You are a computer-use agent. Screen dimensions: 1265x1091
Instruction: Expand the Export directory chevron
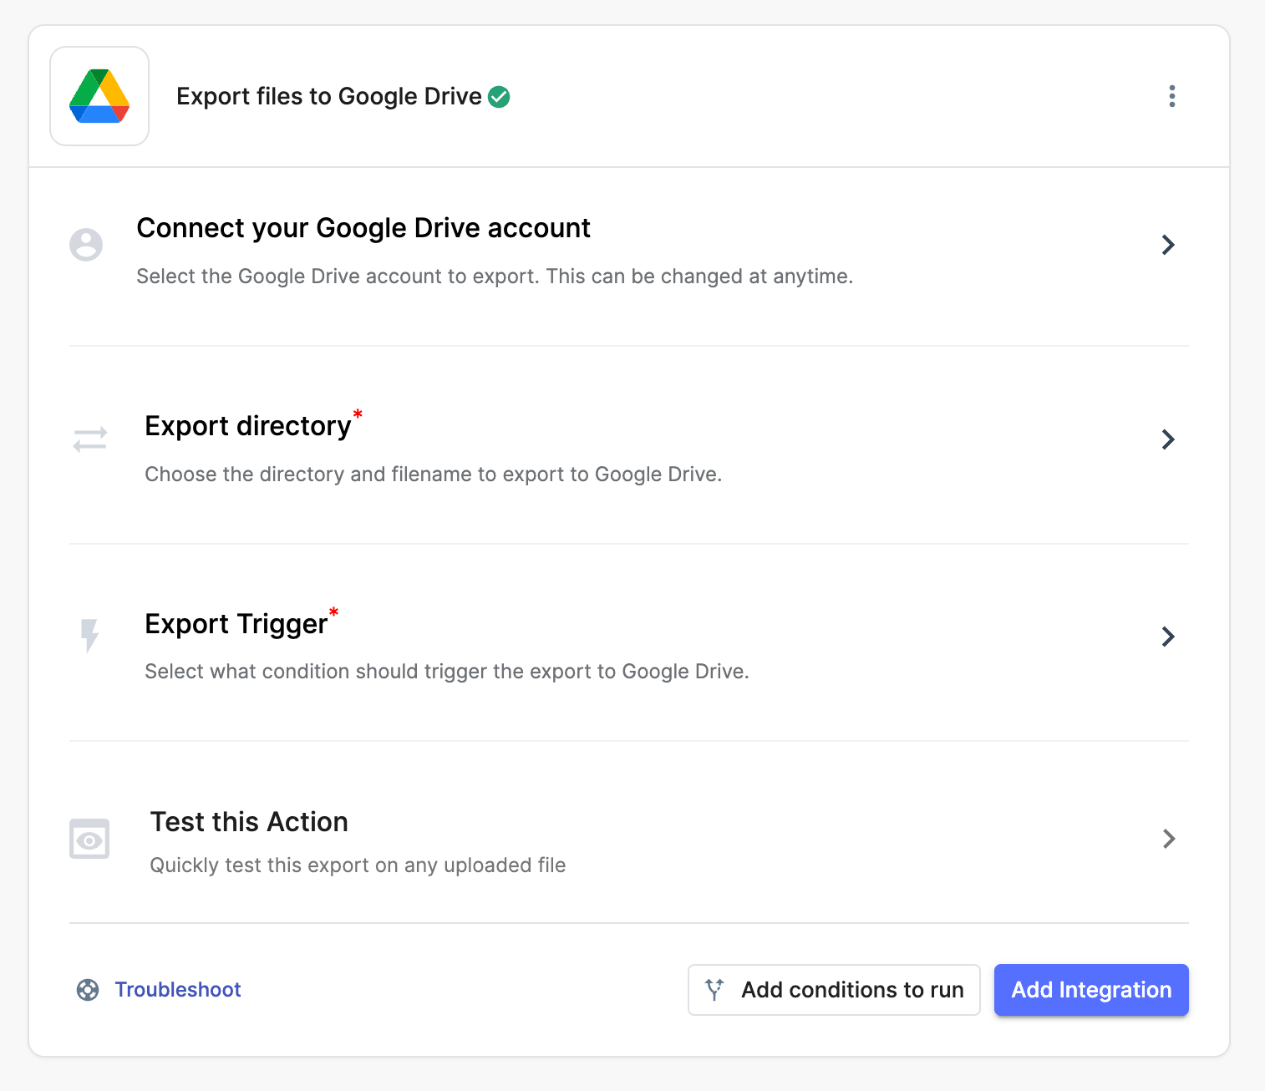(x=1168, y=439)
